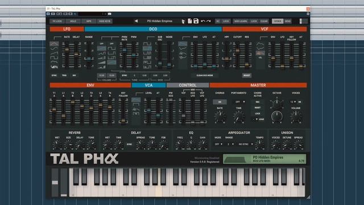364x205 pixels.
Task: Select the third DCO envelope mode shape
Action: (183, 54)
